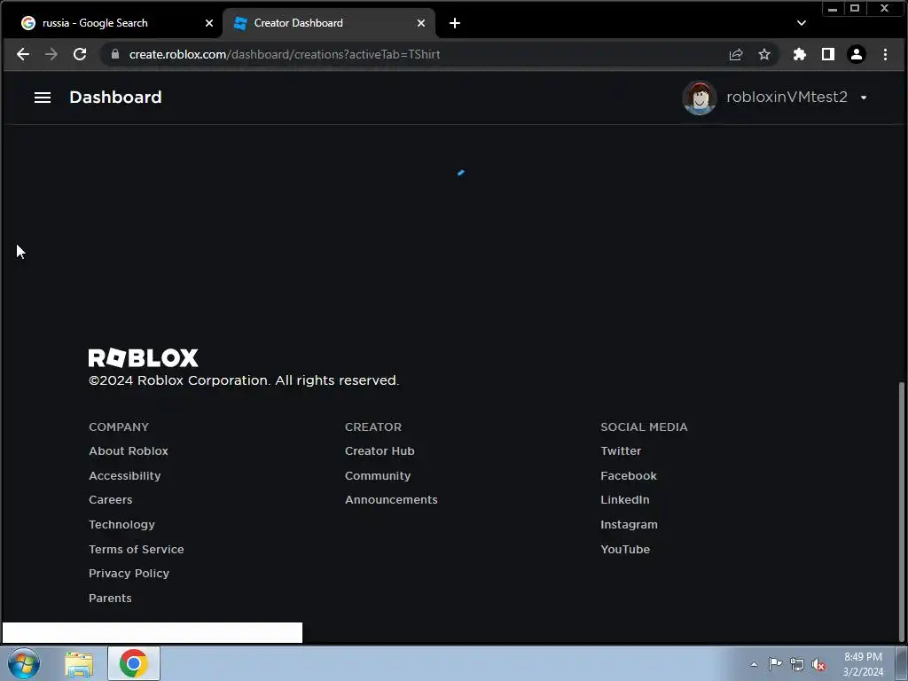Open About Roblox link
Screen dimensions: 908x681
point(129,451)
